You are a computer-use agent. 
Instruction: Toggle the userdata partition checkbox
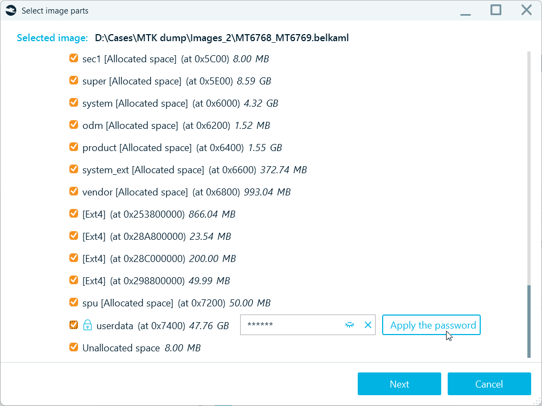tap(74, 325)
